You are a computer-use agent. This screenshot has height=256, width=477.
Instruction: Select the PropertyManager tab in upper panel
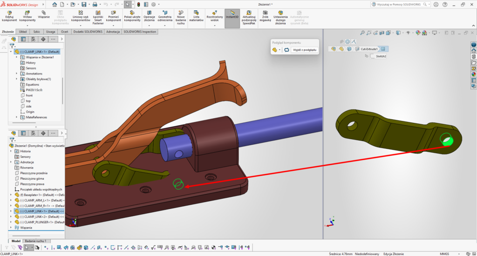pyautogui.click(x=23, y=39)
